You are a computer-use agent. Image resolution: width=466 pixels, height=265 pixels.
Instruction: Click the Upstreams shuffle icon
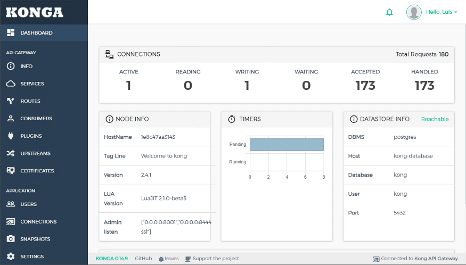pyautogui.click(x=11, y=153)
